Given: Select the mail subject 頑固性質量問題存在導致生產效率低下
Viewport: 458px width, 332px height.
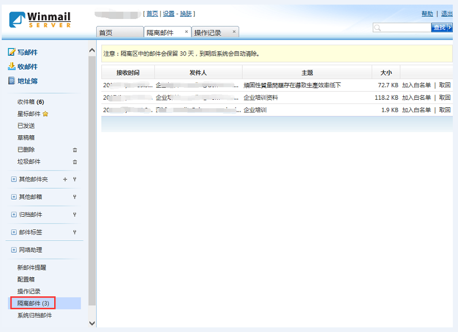Looking at the screenshot, I should coord(292,85).
